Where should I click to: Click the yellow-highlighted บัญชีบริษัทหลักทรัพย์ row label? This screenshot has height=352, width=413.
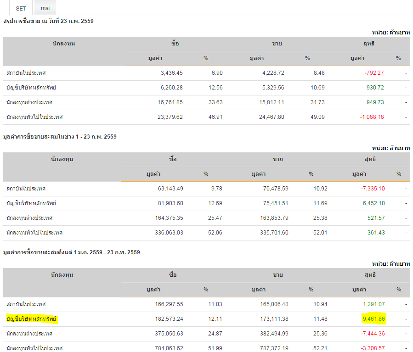point(31,319)
